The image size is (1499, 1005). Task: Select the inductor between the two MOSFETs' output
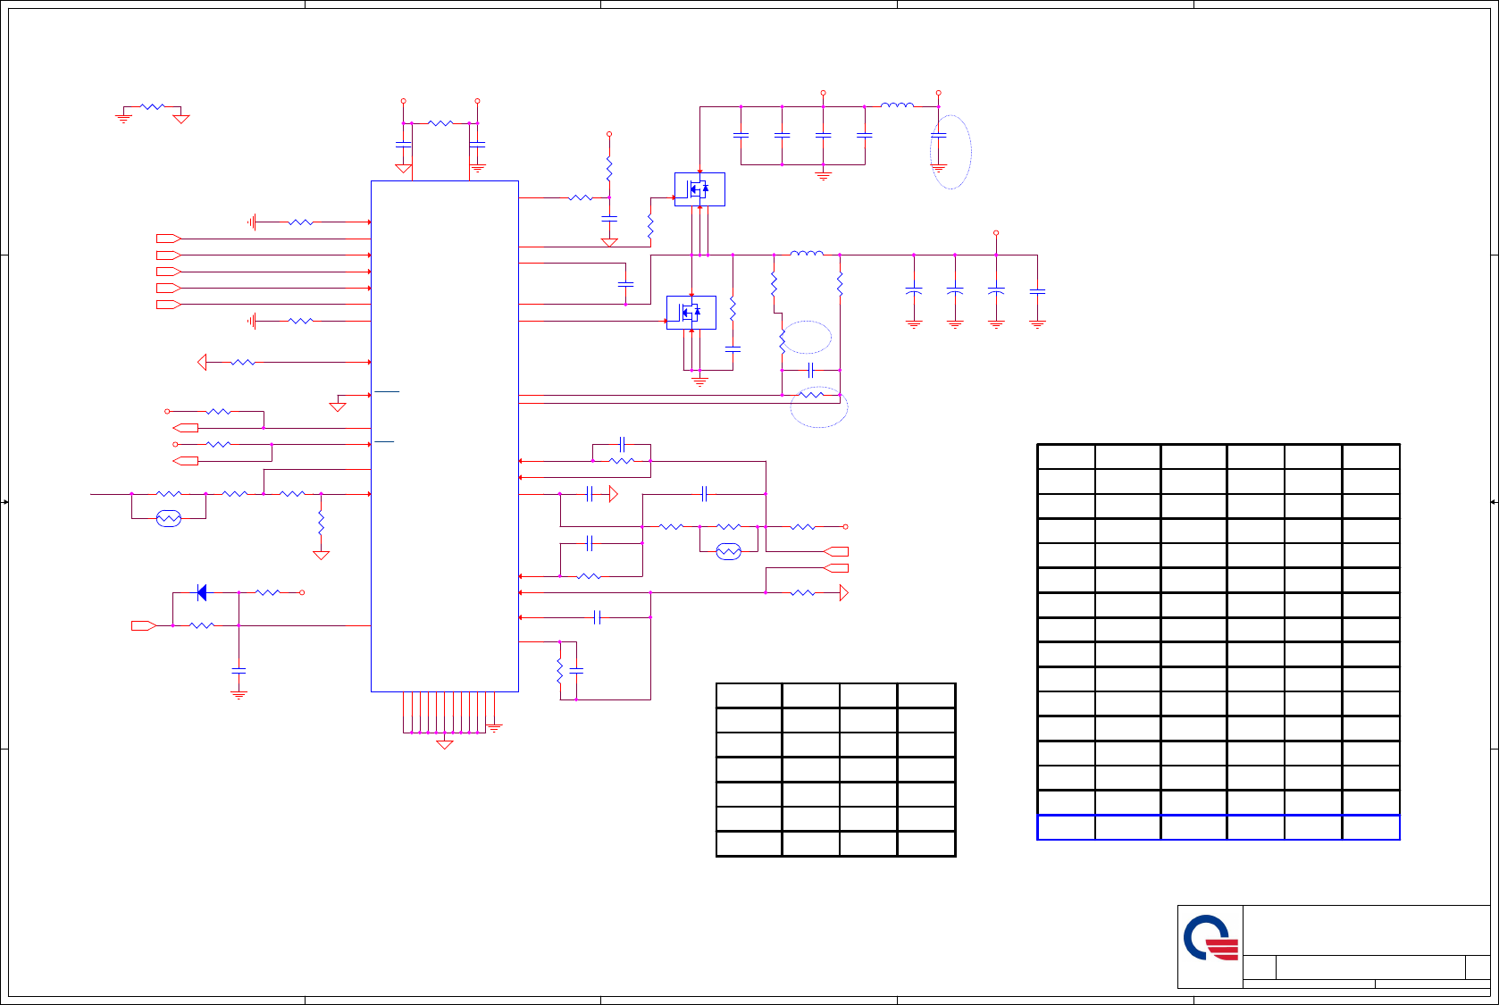(807, 254)
